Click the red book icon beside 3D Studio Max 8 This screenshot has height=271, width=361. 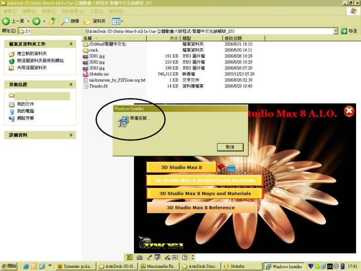point(222,167)
